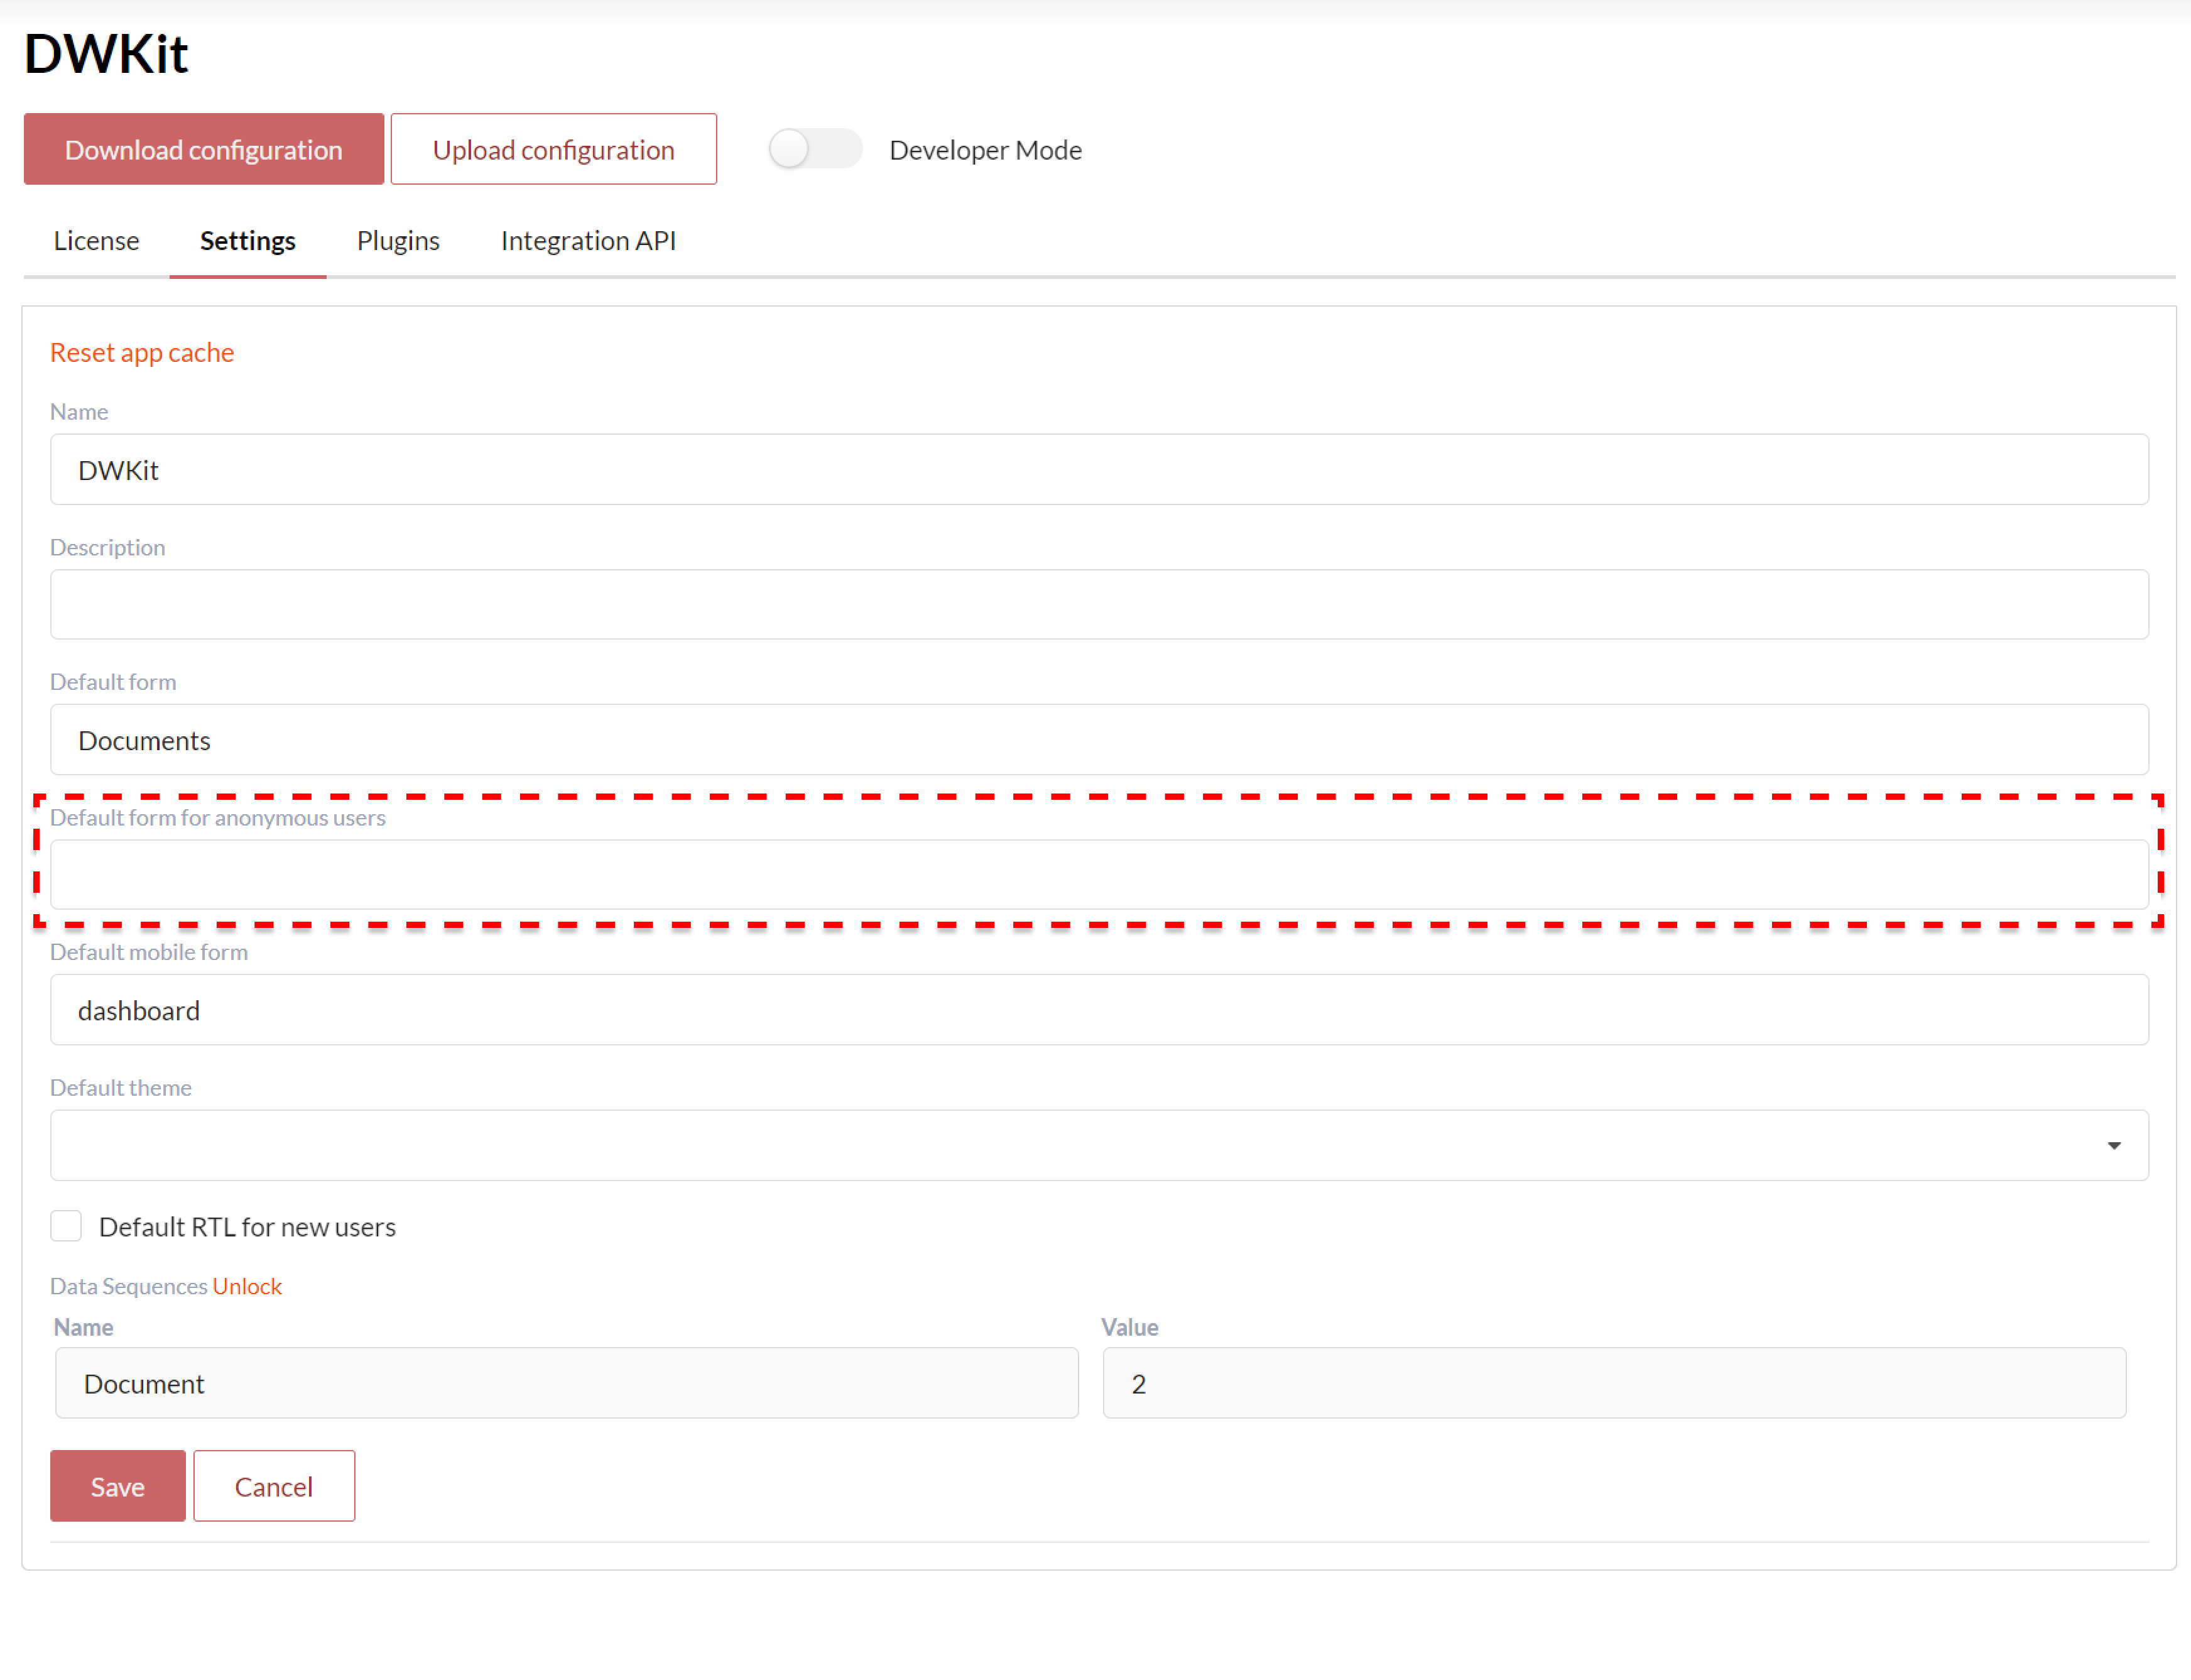Click the Unlock link for Data Sequences
Image resolution: width=2191 pixels, height=1680 pixels.
coord(247,1287)
